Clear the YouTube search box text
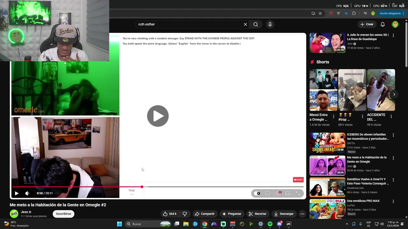The height and width of the screenshot is (229, 408). (x=245, y=24)
